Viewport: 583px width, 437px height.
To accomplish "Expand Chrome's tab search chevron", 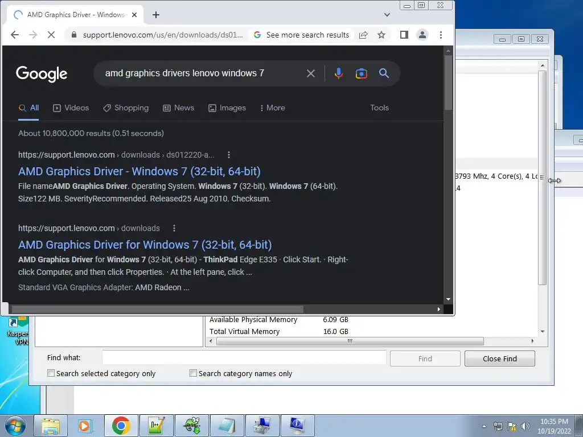I will (x=387, y=15).
